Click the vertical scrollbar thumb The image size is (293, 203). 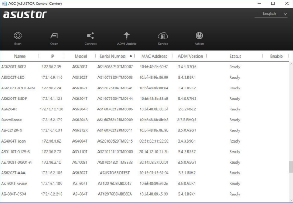[291, 167]
